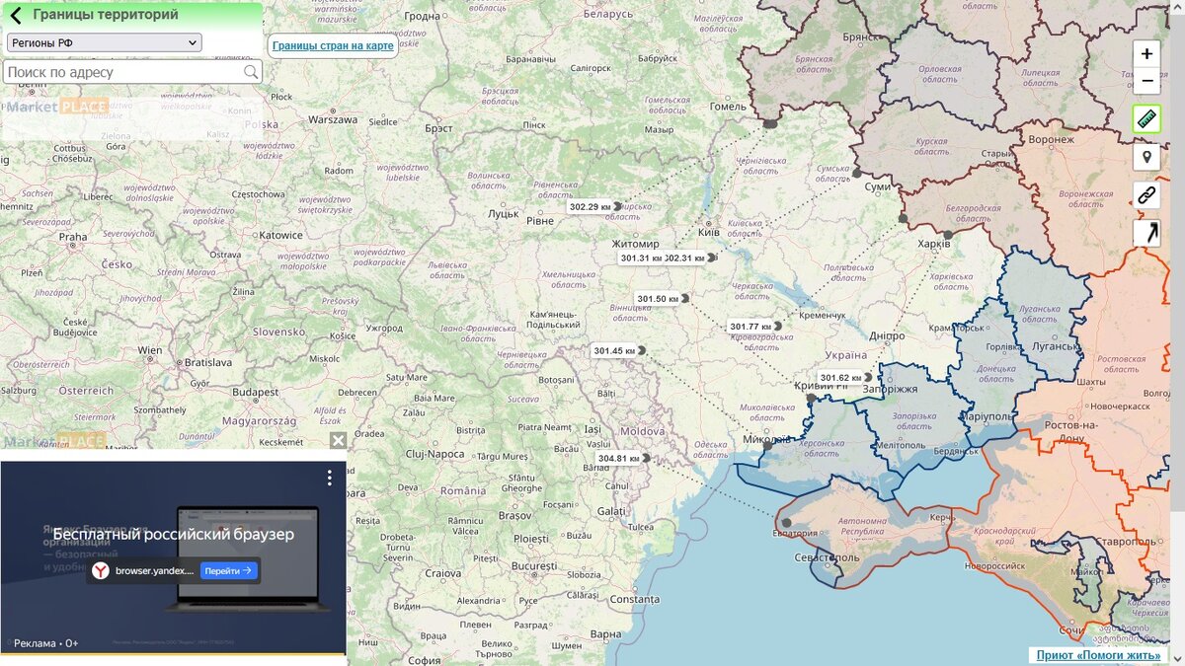Click the Воронеж city label on map
Image resolution: width=1185 pixels, height=666 pixels.
pyautogui.click(x=1050, y=139)
